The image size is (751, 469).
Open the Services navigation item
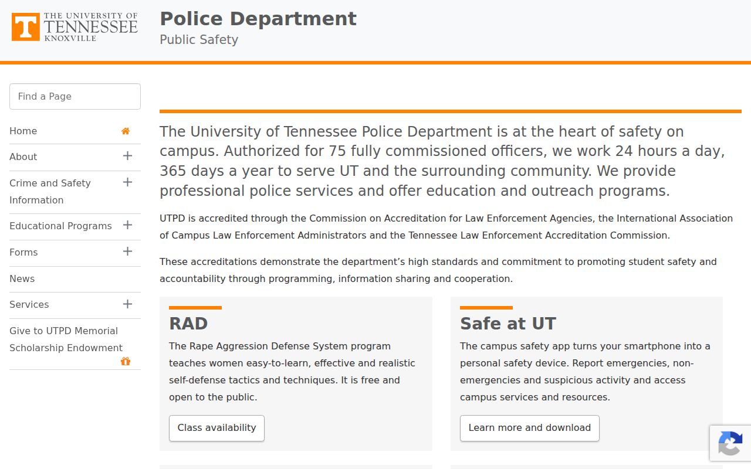[x=29, y=304]
